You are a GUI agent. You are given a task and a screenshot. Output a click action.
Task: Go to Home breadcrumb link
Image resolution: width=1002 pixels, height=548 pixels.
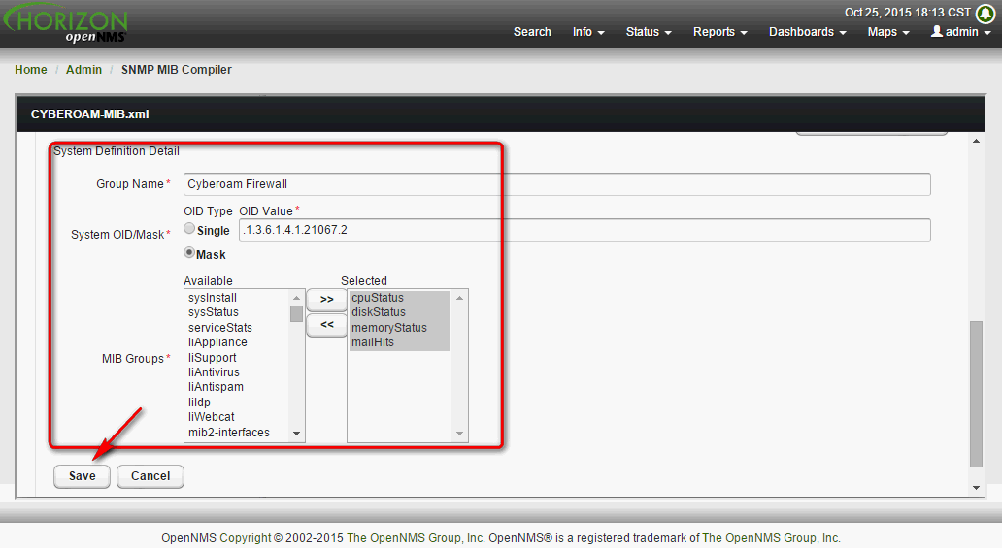coord(31,70)
